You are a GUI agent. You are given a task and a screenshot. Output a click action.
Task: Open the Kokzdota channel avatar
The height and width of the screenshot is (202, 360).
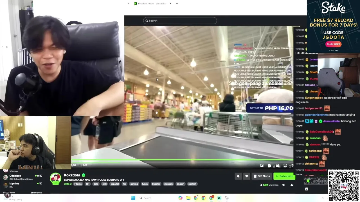pyautogui.click(x=55, y=178)
